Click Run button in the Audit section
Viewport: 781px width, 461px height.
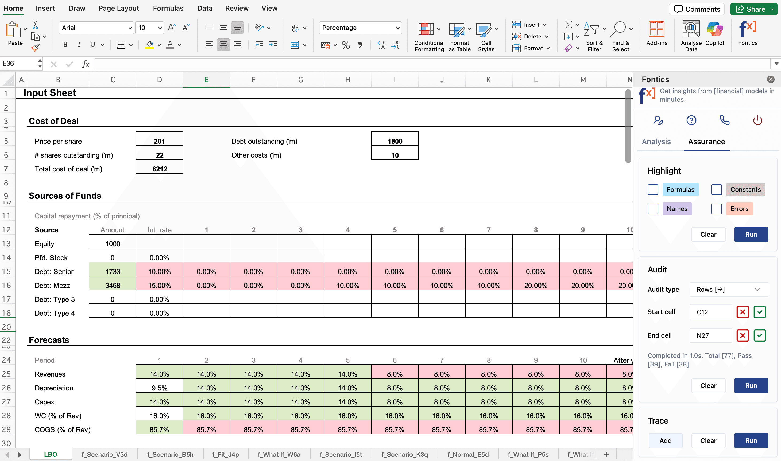[751, 385]
